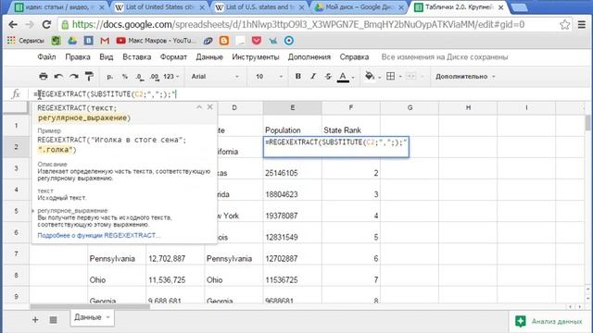Open the Google Drive bookmark icon
The image size is (593, 333).
click(72, 41)
